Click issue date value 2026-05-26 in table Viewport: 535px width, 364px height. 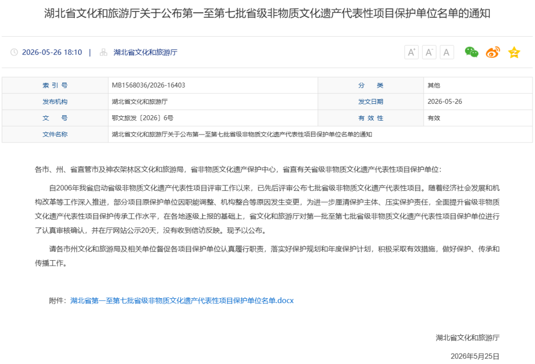(444, 101)
